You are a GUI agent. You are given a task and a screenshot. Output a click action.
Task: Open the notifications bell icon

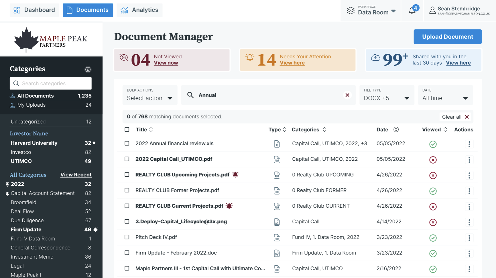tap(412, 11)
